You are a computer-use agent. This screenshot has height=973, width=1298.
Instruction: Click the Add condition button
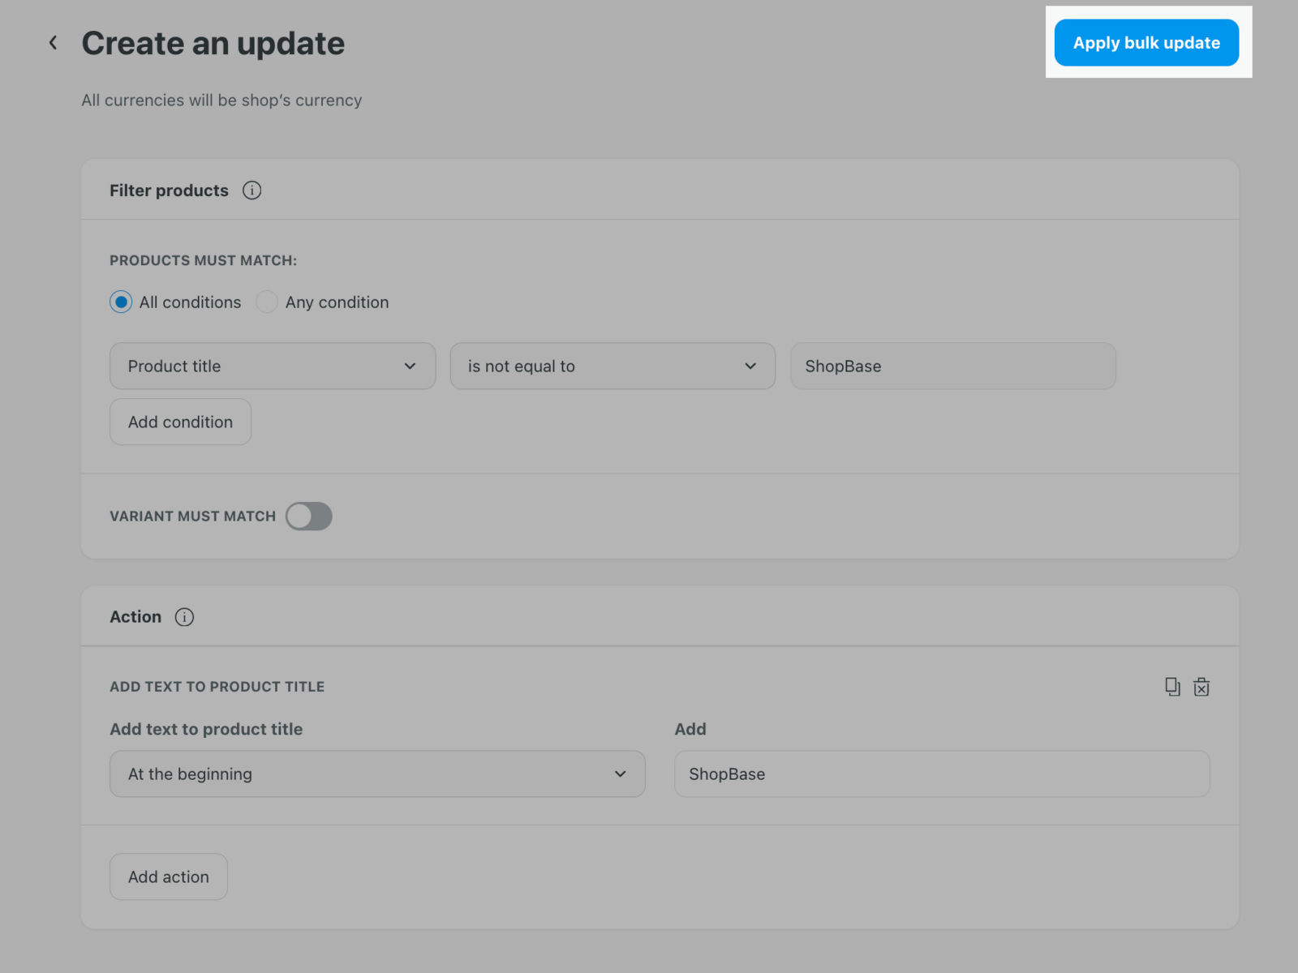(180, 422)
